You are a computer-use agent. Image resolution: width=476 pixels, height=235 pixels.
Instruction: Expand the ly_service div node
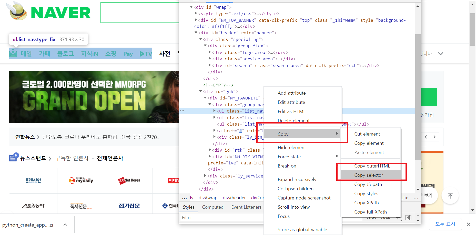click(x=205, y=176)
